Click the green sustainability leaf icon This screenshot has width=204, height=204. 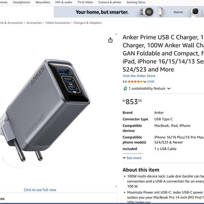(x=125, y=88)
